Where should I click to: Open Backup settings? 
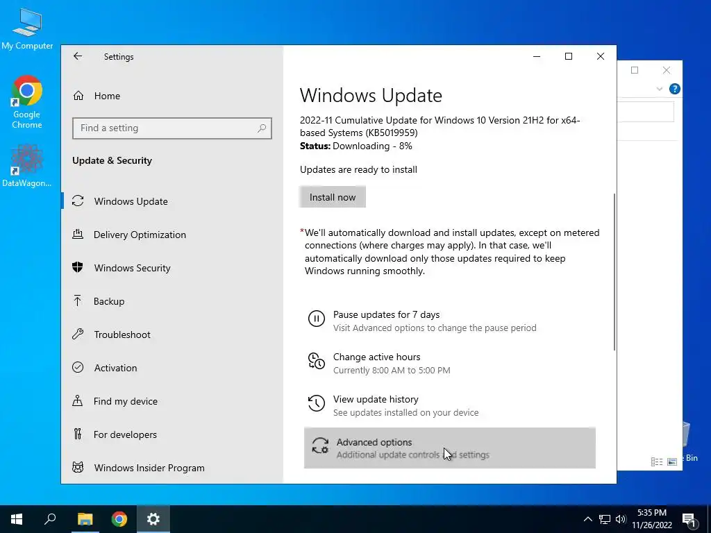172,301
